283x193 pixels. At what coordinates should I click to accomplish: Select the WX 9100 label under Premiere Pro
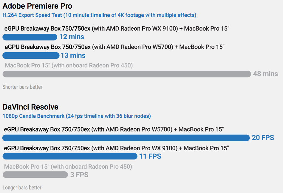[x=117, y=29]
